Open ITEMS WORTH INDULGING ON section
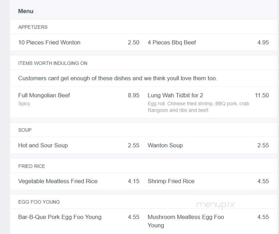Image resolution: width=279 pixels, height=234 pixels. click(53, 63)
